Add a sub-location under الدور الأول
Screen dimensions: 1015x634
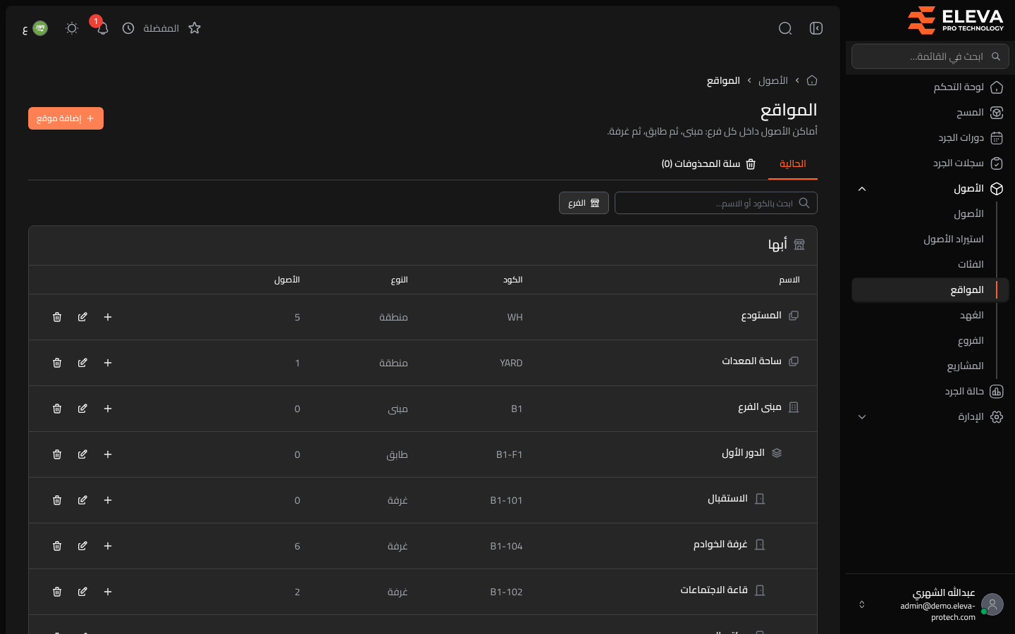point(108,454)
